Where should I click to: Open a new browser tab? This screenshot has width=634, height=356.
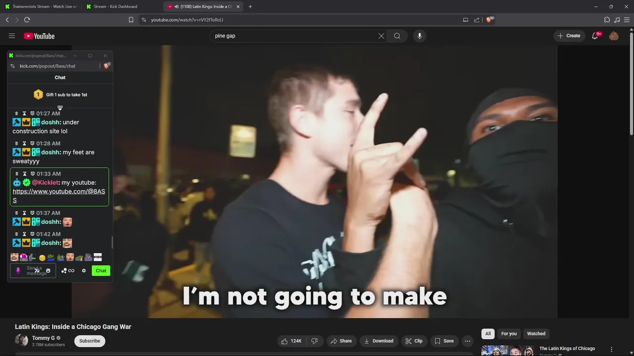point(250,6)
